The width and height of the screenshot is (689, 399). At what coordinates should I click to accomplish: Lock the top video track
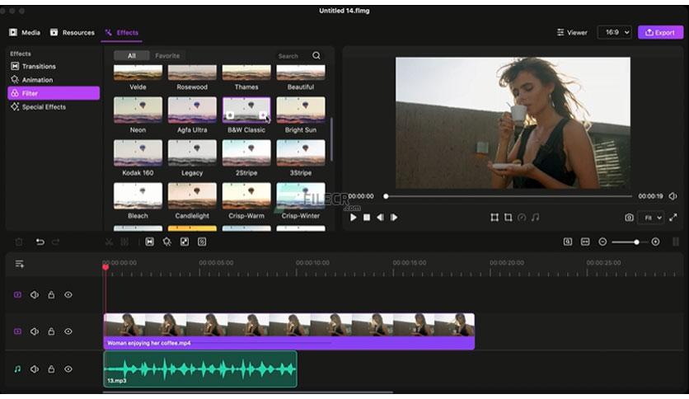tap(51, 295)
